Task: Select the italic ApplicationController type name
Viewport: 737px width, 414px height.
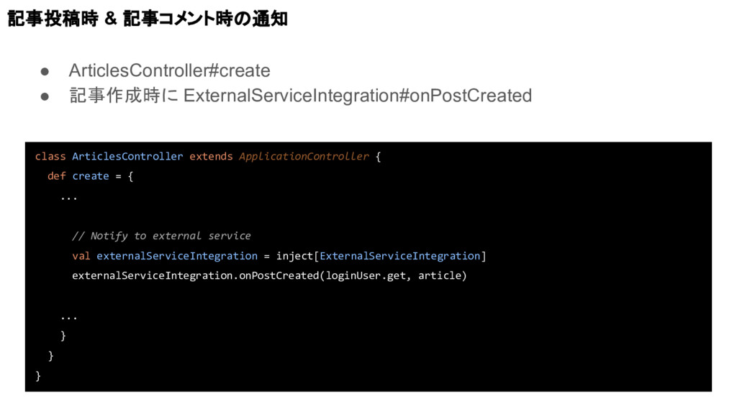Action: (x=304, y=156)
